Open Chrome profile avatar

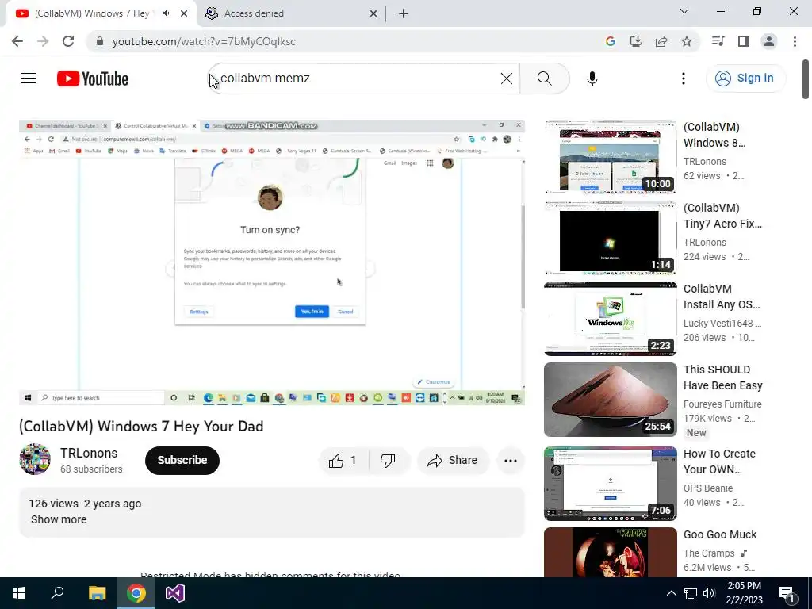coord(769,41)
